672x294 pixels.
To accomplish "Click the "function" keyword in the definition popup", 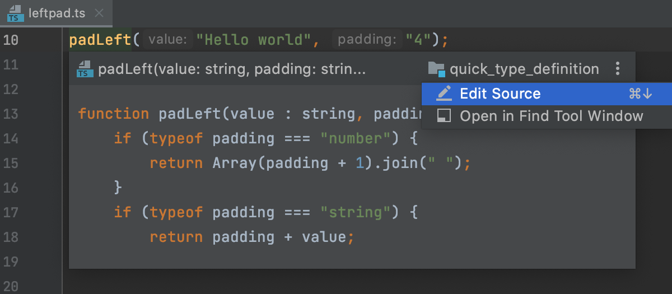I will 113,114.
